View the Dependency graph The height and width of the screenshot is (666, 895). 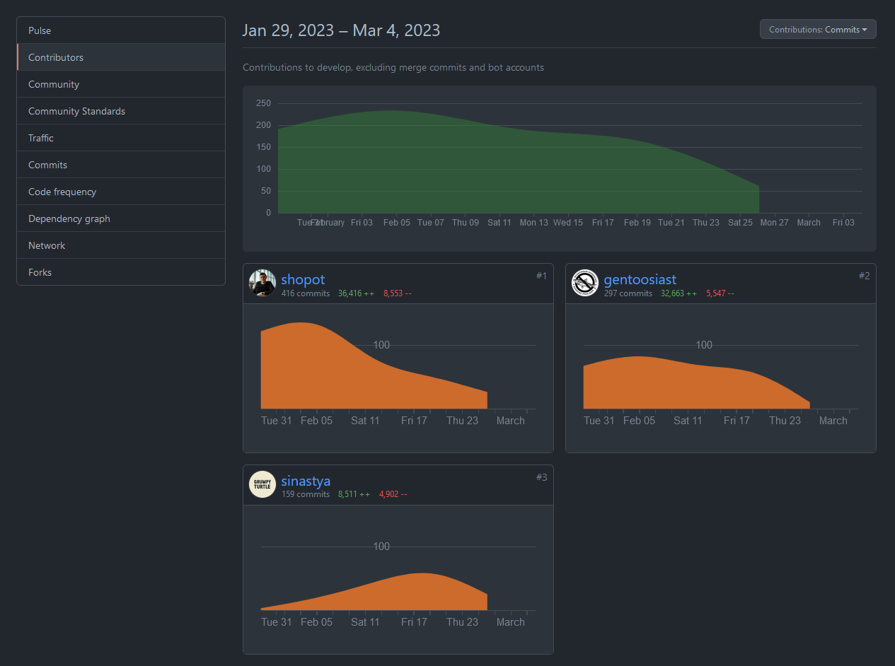pos(69,218)
